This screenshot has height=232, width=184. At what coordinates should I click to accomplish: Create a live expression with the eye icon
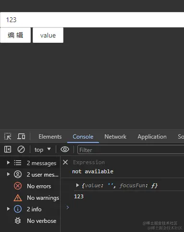[65, 149]
